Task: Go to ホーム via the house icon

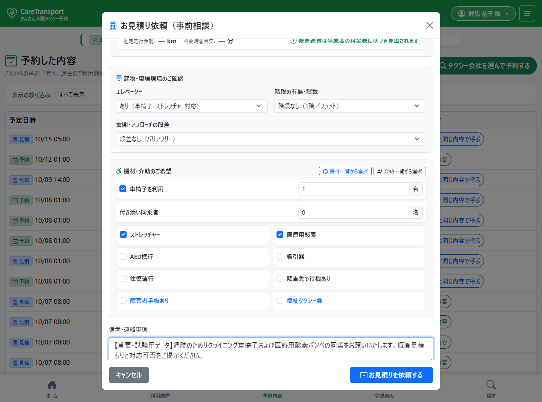Action: pyautogui.click(x=52, y=385)
